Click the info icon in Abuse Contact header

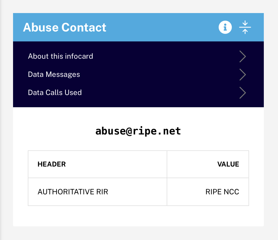(225, 27)
